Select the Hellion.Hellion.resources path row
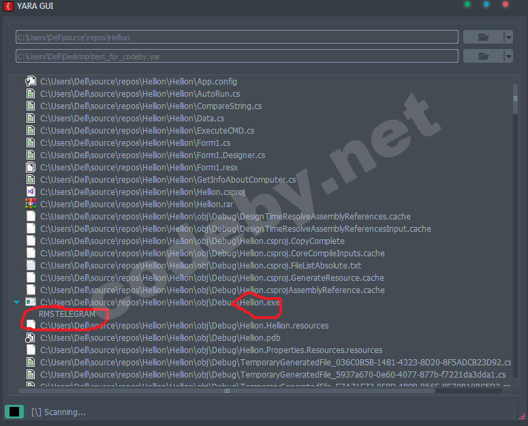 click(x=184, y=326)
